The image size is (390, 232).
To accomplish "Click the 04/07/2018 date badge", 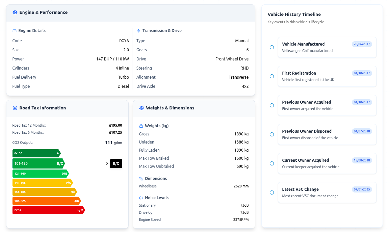I will 362,131.
